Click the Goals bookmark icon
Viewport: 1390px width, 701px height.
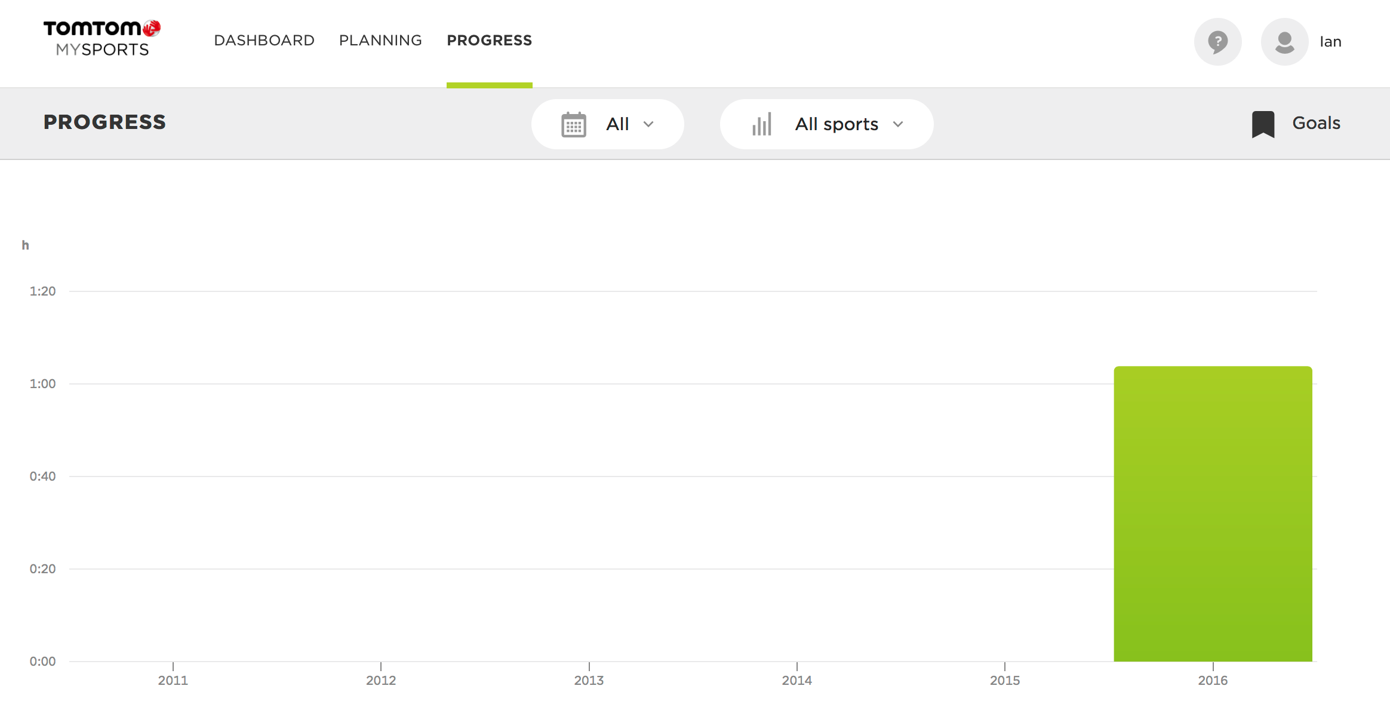pyautogui.click(x=1263, y=124)
